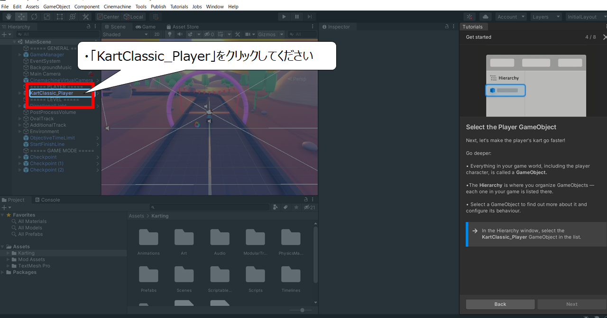The width and height of the screenshot is (607, 318).
Task: Toggle pivot Center mode
Action: coord(108,17)
